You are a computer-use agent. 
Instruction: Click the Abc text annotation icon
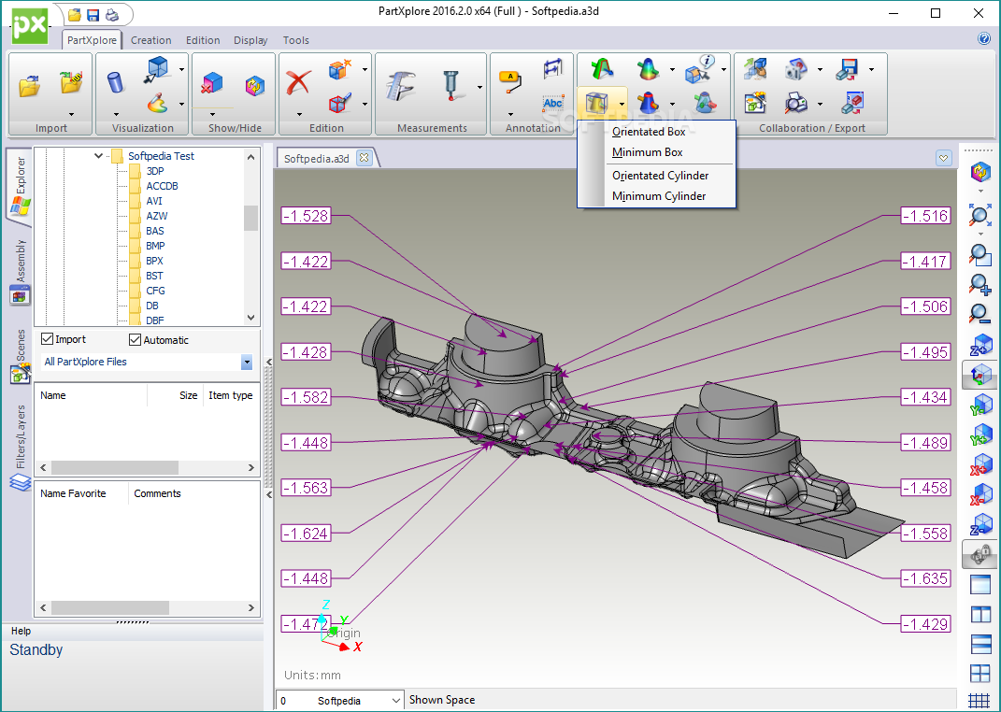point(553,103)
